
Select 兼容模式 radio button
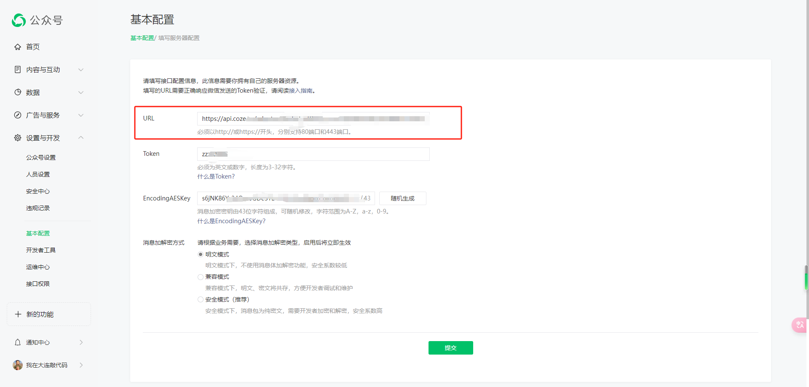click(201, 277)
